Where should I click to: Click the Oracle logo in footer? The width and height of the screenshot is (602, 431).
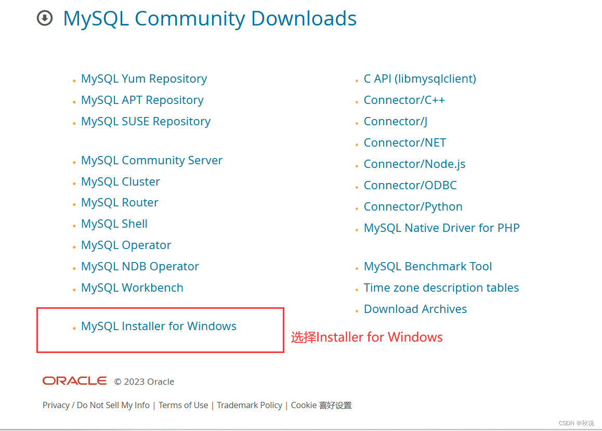(x=74, y=381)
